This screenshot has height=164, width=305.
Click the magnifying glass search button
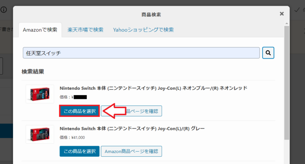coord(268,53)
